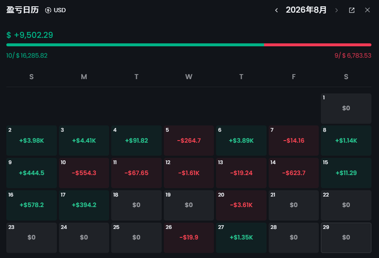Select day 13 with -$19.24
379x258 pixels.
click(x=241, y=173)
